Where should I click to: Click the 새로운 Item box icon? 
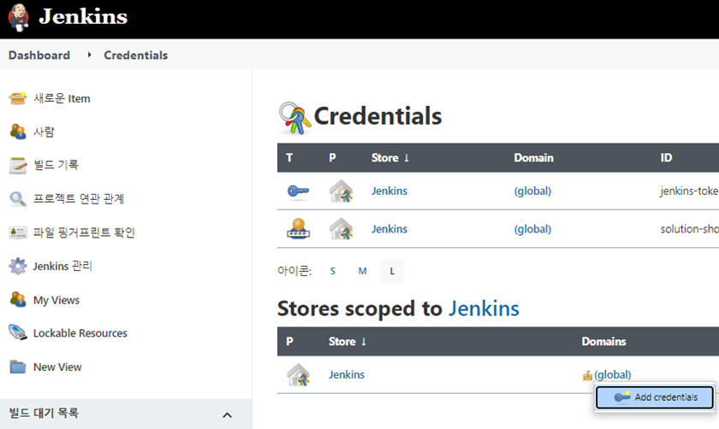click(18, 98)
